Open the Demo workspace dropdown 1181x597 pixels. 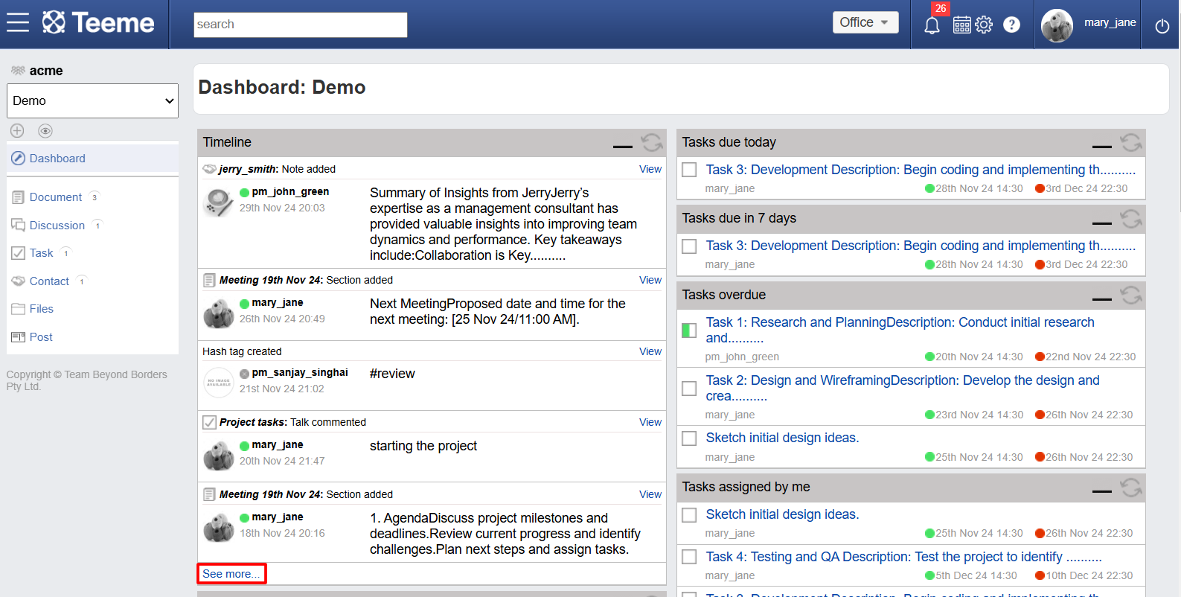tap(92, 100)
